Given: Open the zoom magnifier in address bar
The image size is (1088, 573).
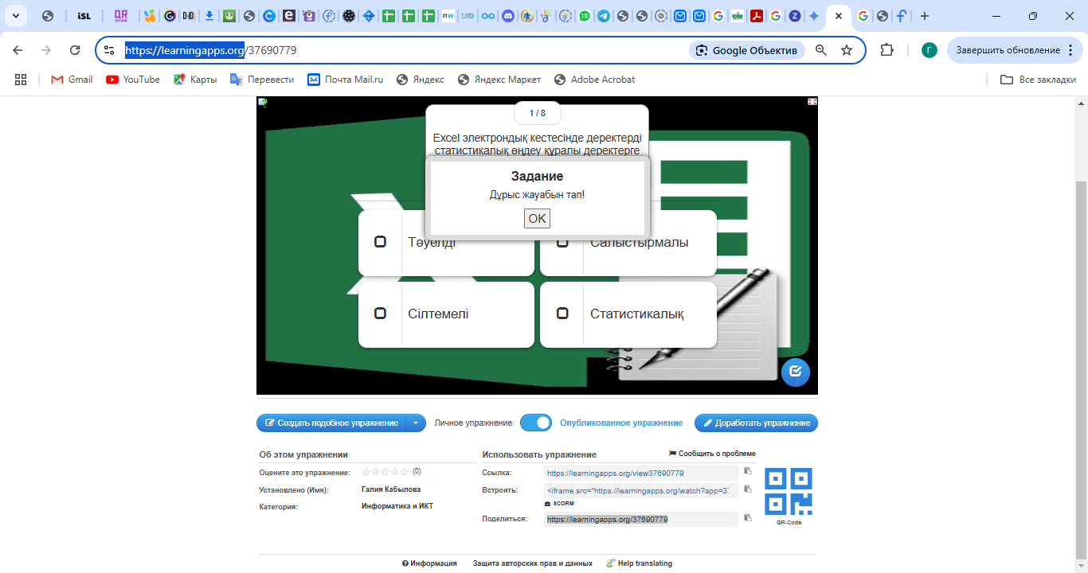Looking at the screenshot, I should tap(821, 50).
